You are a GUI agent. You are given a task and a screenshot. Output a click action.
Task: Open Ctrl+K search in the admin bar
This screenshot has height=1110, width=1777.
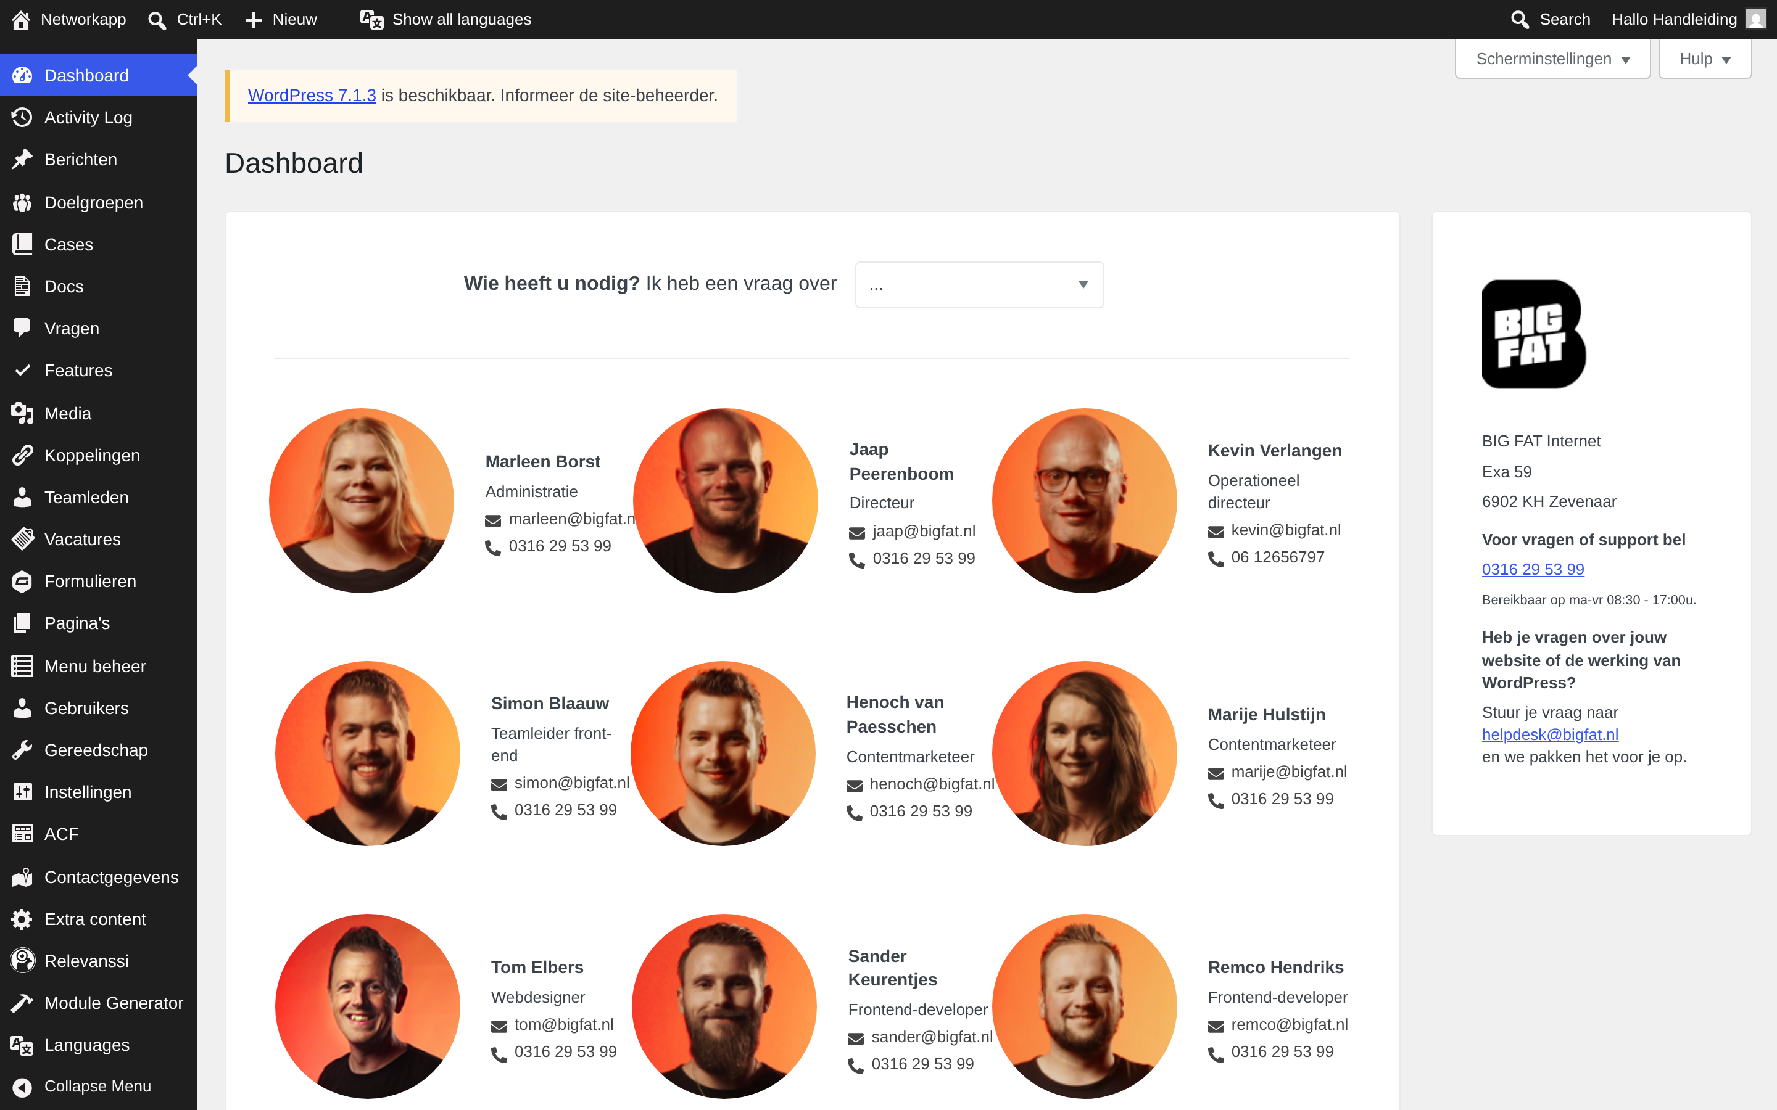185,19
